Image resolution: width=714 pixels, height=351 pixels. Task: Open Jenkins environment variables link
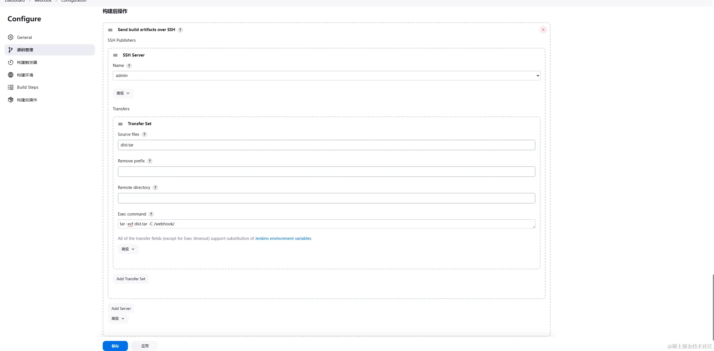tap(283, 238)
